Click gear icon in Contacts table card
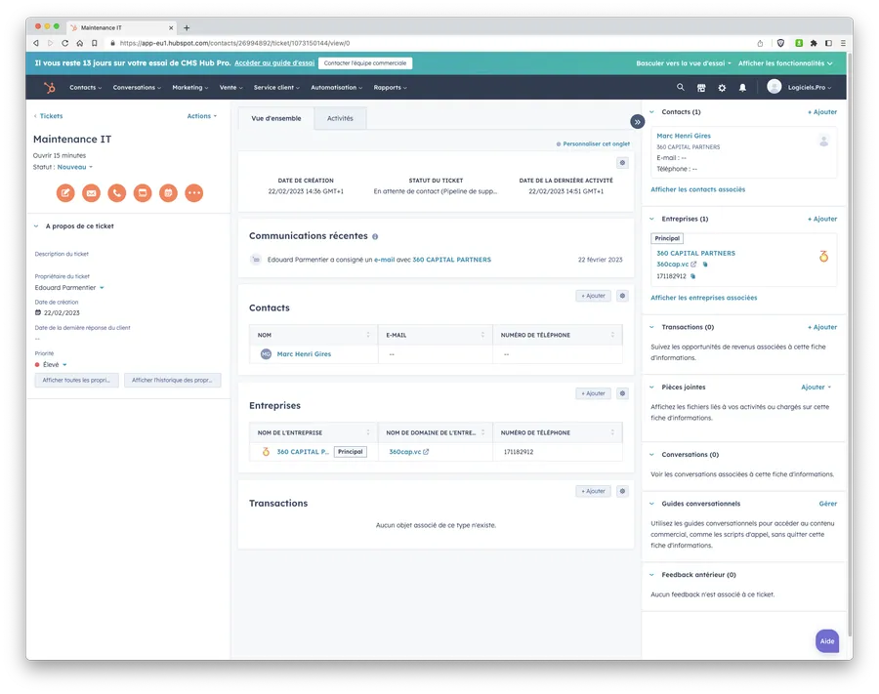The width and height of the screenshot is (879, 694). [622, 296]
